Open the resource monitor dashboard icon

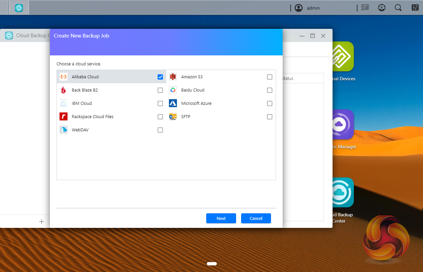382,8
